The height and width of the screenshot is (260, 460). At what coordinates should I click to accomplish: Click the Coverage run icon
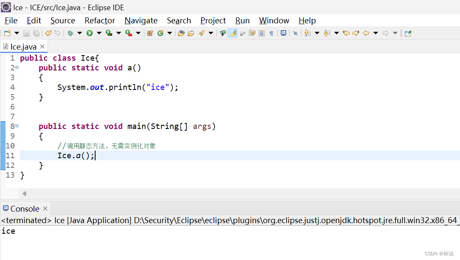(109, 33)
